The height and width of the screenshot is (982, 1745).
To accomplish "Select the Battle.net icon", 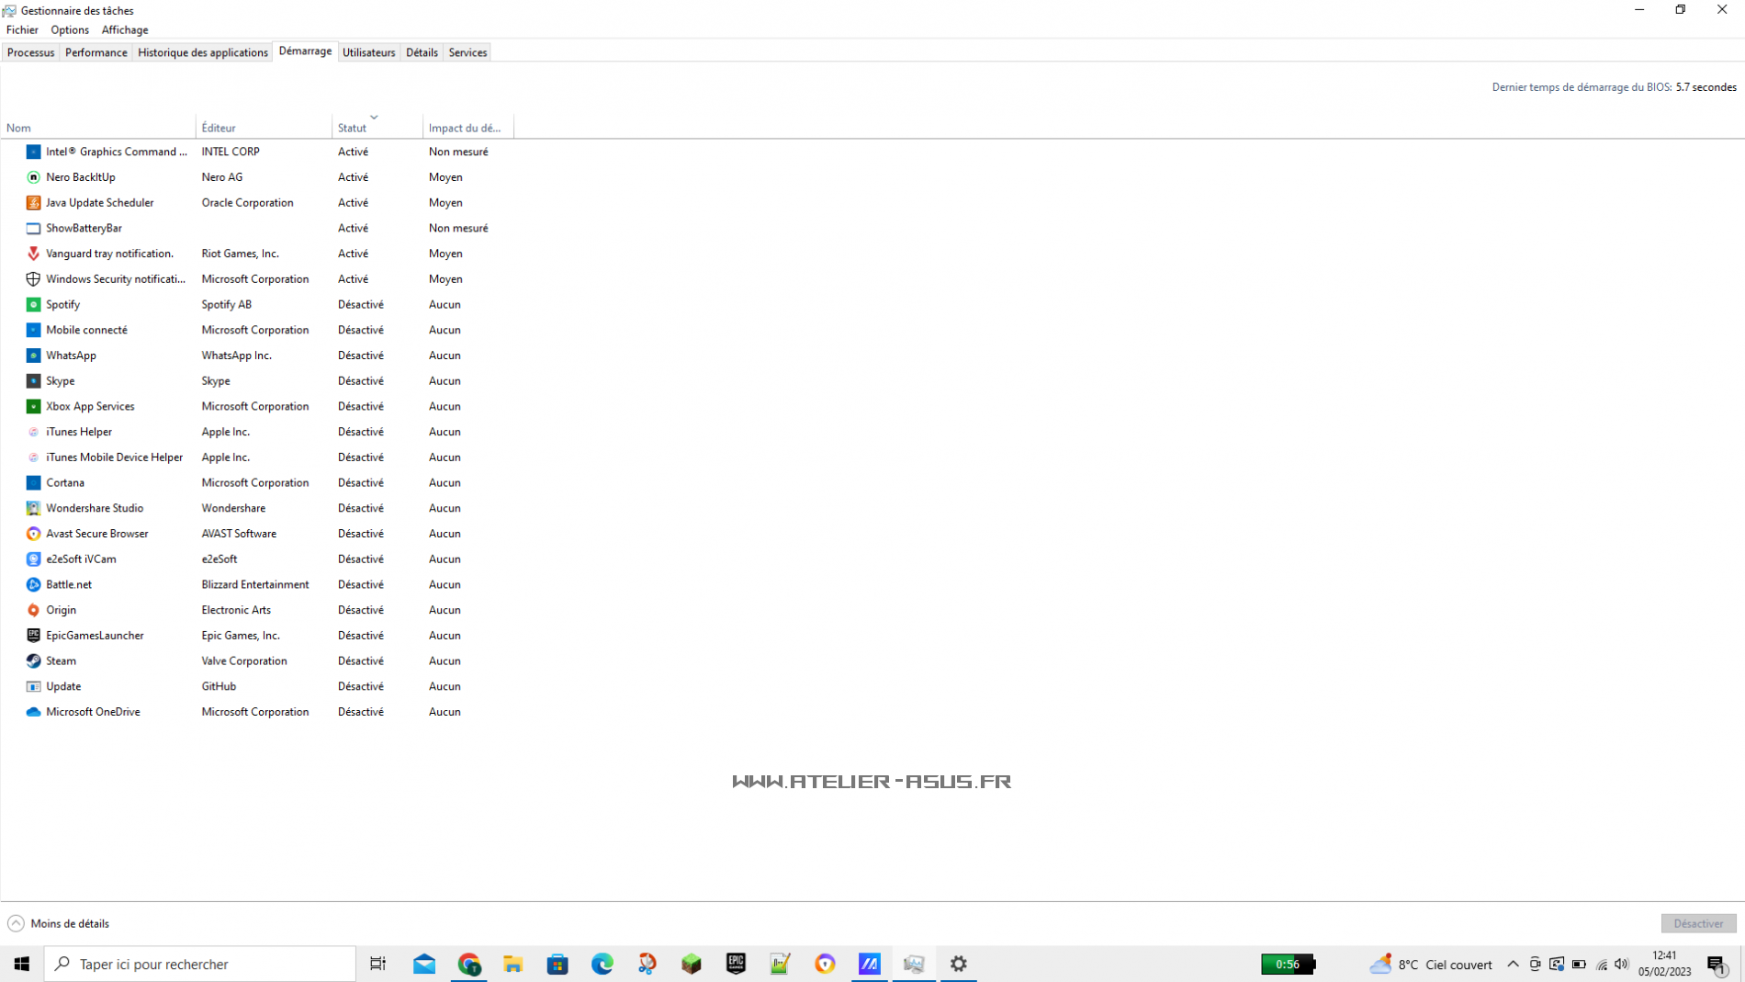I will 33,584.
